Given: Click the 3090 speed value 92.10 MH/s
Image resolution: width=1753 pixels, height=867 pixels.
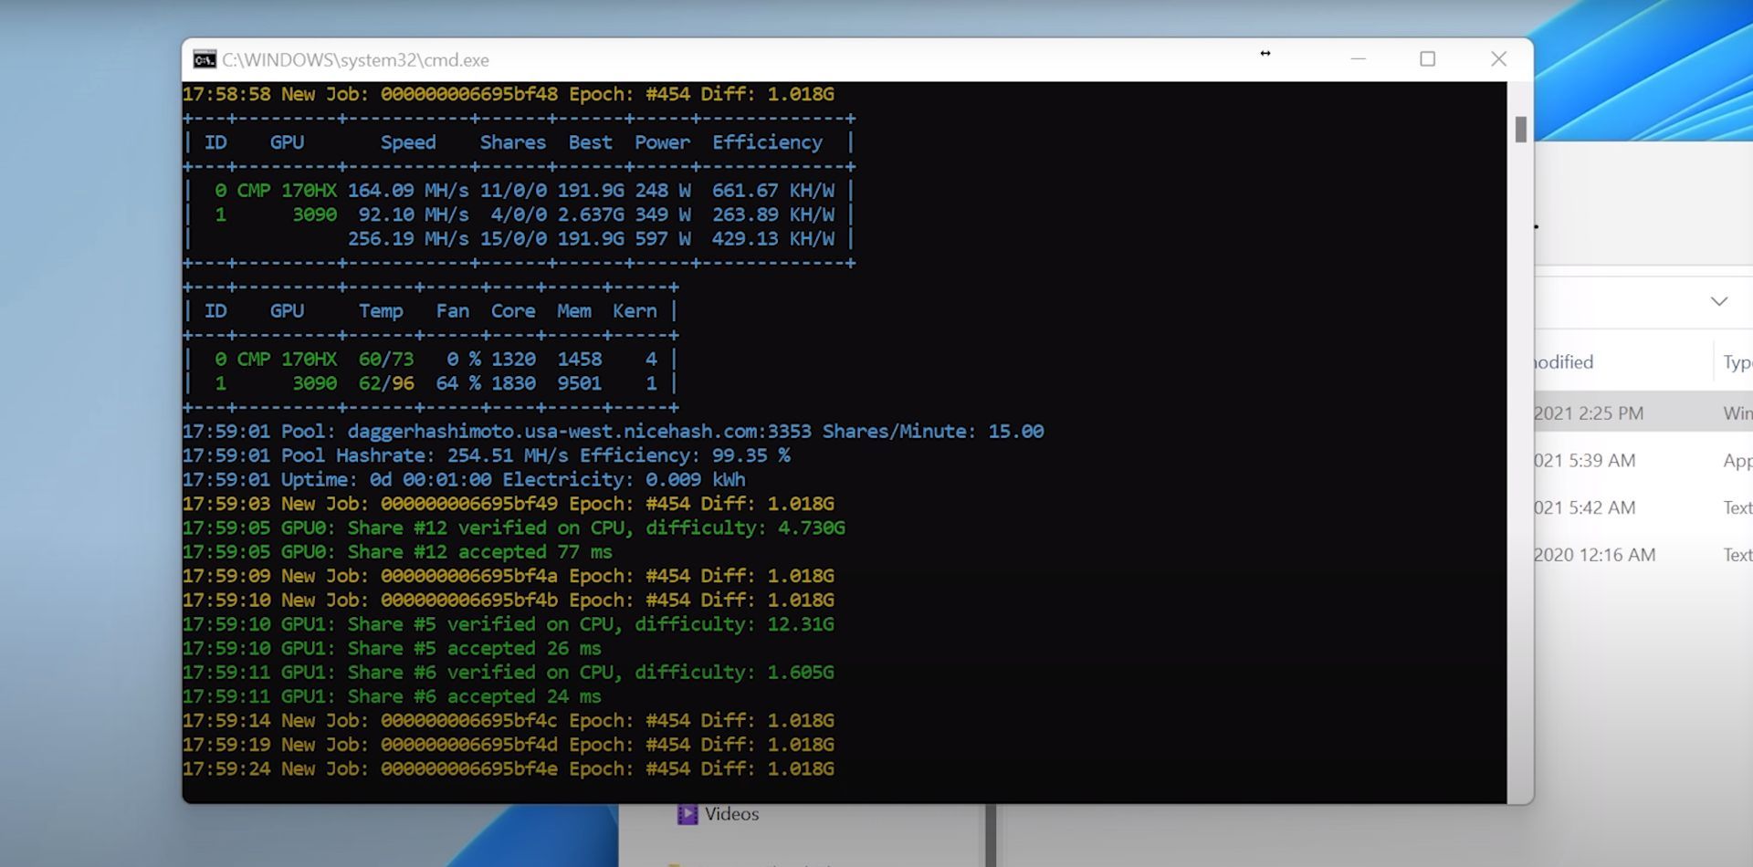Looking at the screenshot, I should click(x=414, y=214).
